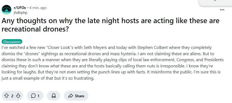
Task: Downvote the post with the down arrow
Action: 18,96
